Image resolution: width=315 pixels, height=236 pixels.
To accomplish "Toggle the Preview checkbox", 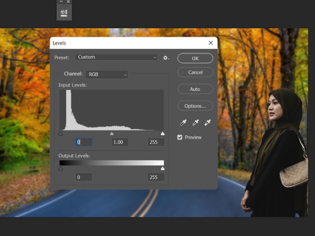I will (x=180, y=137).
